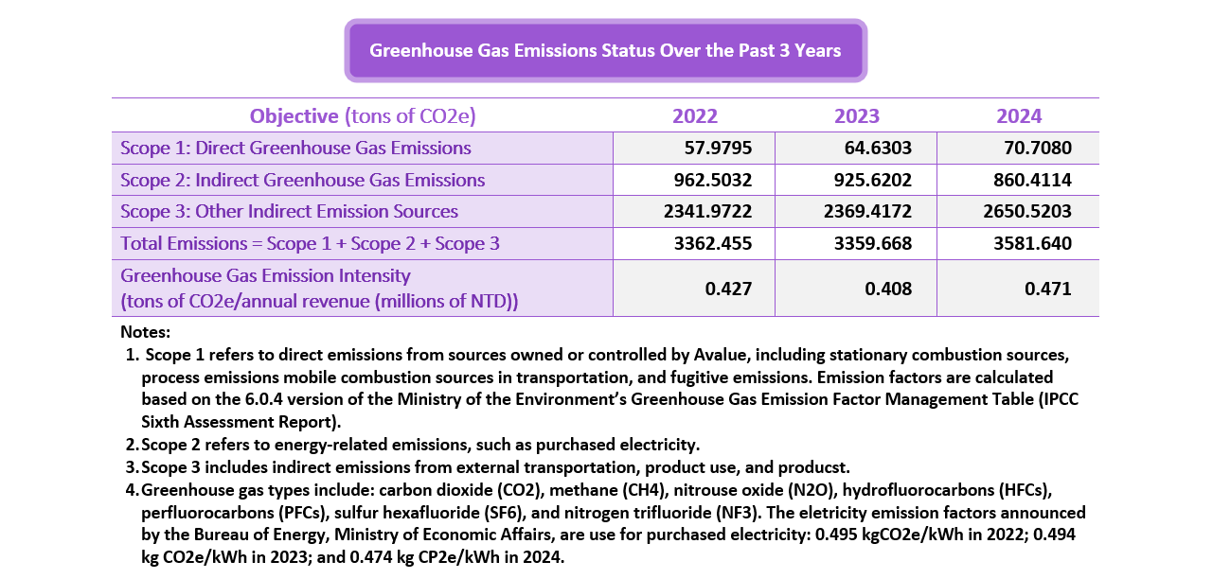Viewport: 1213px width, 579px height.
Task: Click the 2024 intensity value 0.471
Action: pos(1047,289)
